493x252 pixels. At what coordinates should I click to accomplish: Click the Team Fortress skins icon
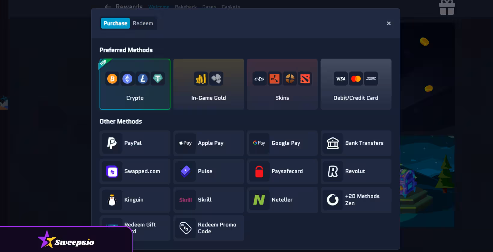290,79
